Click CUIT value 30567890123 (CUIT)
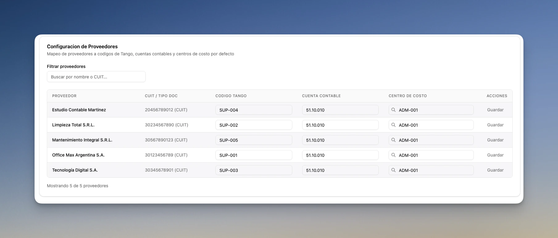Viewport: 558px width, 238px height. 166,140
